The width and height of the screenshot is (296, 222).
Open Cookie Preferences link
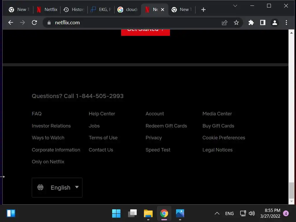click(x=224, y=138)
